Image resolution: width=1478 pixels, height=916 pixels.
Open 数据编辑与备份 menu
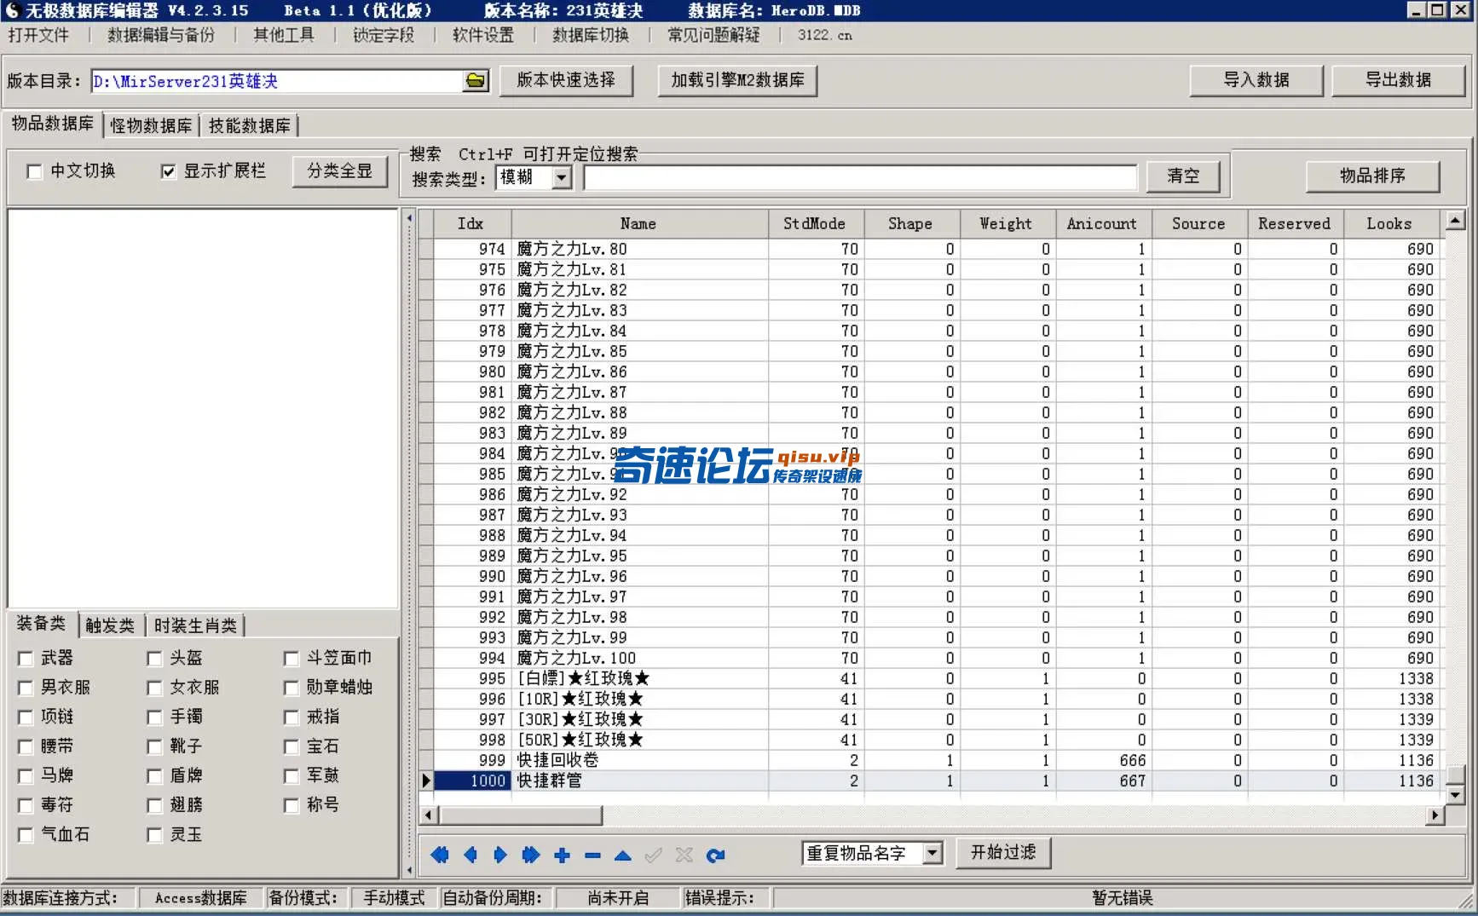click(x=161, y=35)
